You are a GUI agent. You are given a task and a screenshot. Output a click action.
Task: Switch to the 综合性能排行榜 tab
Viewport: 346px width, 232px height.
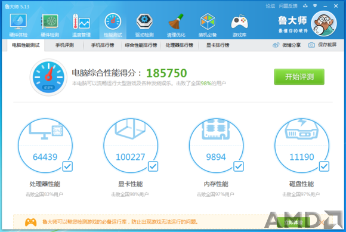click(x=141, y=45)
